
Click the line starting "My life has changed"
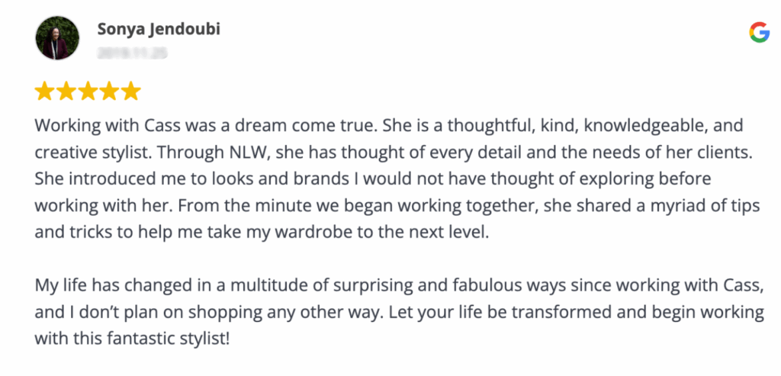[x=399, y=286]
